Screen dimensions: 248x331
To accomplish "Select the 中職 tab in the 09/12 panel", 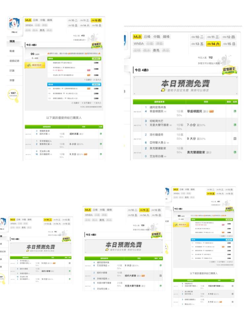I will tap(43, 20).
